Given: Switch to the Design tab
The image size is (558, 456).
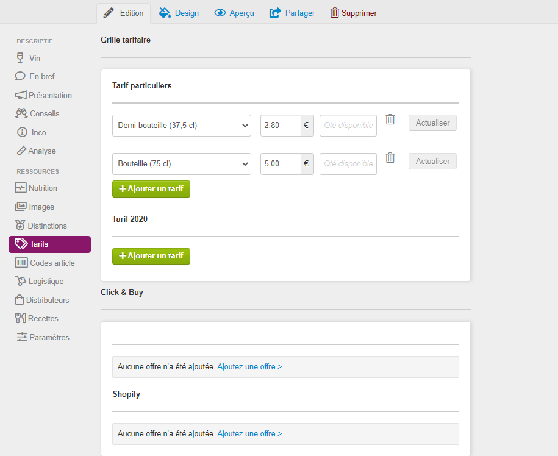Looking at the screenshot, I should coord(179,13).
